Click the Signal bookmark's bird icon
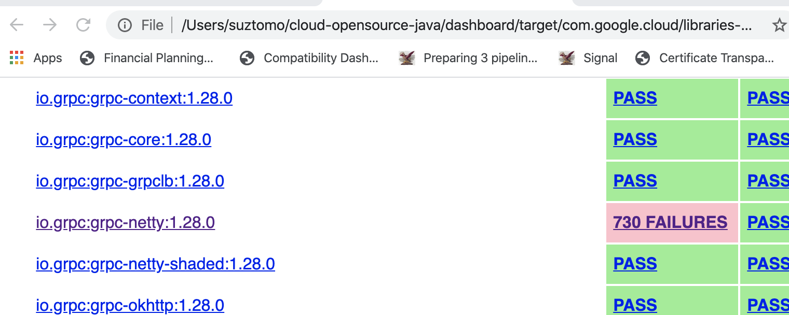Viewport: 789px width, 315px height. click(567, 58)
